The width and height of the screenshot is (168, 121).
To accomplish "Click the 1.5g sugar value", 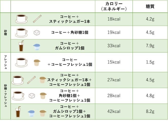I will click(x=150, y=62).
